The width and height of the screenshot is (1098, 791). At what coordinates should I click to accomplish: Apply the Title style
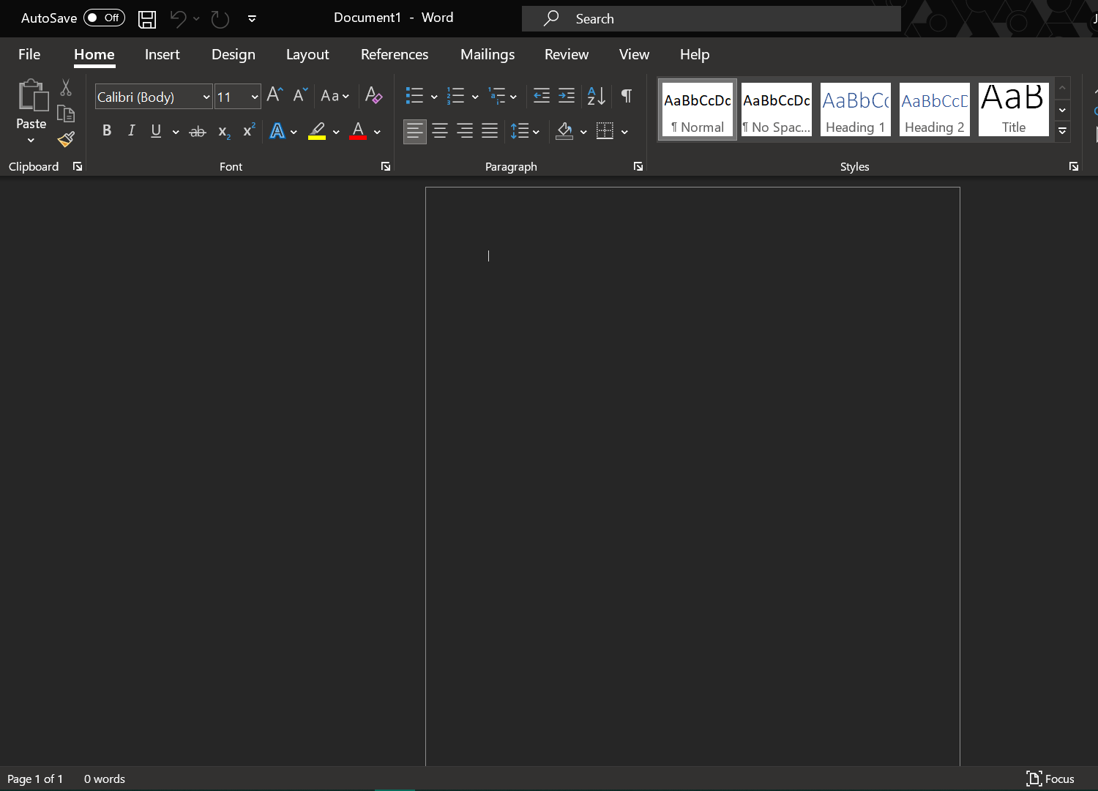pyautogui.click(x=1014, y=110)
